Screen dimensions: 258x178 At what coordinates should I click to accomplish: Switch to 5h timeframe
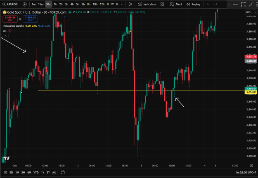coord(78,4)
